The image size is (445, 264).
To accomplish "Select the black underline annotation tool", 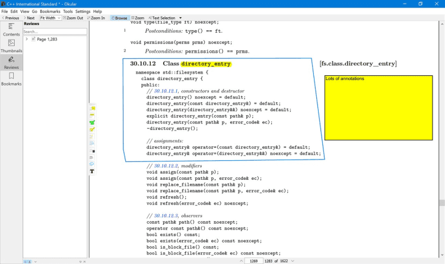I will click(x=92, y=157).
